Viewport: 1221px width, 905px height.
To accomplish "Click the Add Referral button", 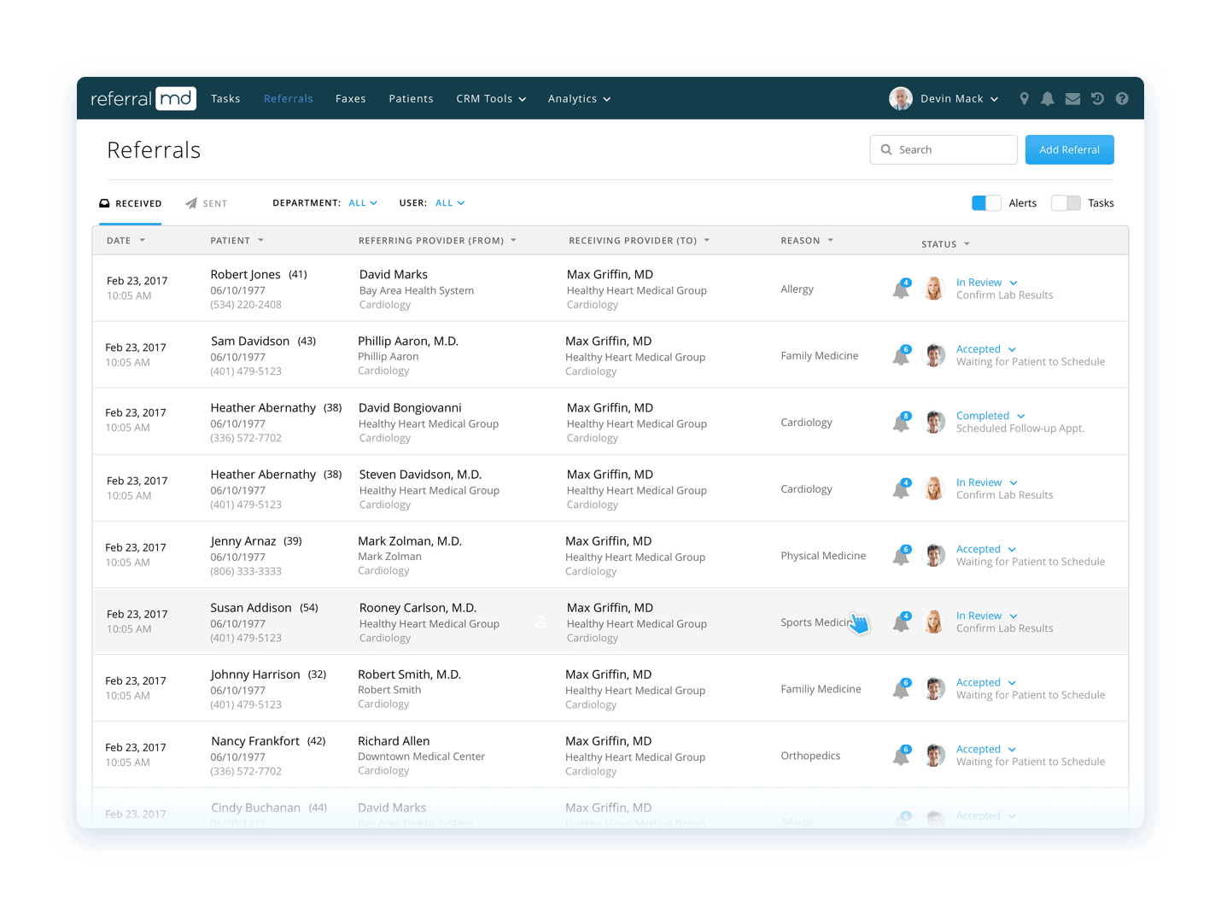I will (x=1069, y=149).
